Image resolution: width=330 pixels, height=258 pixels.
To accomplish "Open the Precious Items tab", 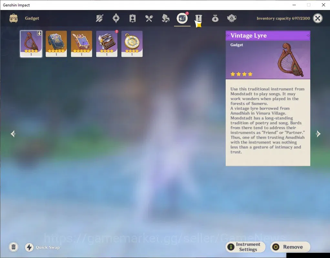I will click(215, 18).
